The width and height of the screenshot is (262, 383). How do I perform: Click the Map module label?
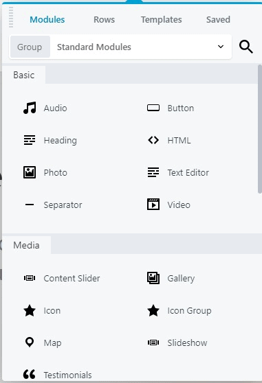(52, 343)
